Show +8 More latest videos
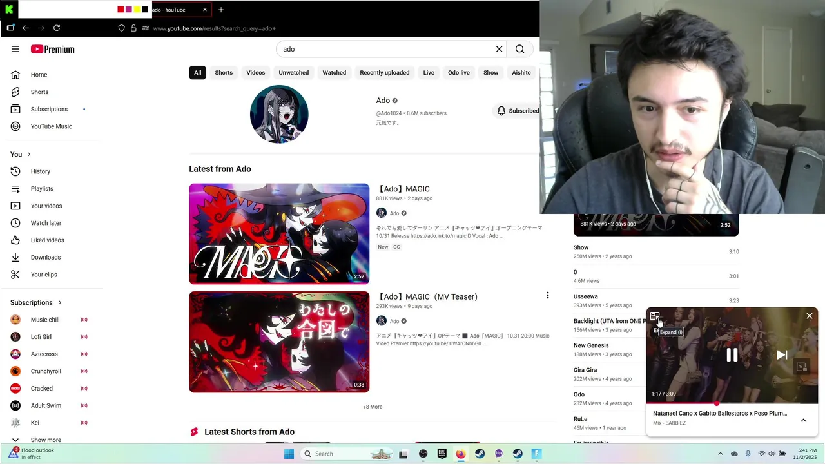 coord(373,407)
